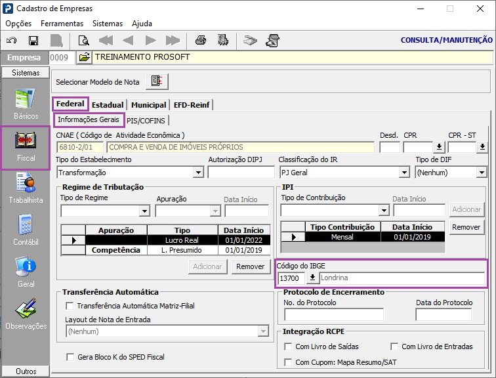Image resolution: width=496 pixels, height=378 pixels.
Task: Click the print setup icon beside printer
Action: 223,41
